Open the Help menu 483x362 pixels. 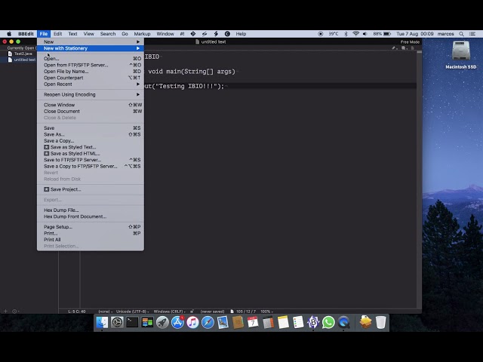(x=241, y=34)
